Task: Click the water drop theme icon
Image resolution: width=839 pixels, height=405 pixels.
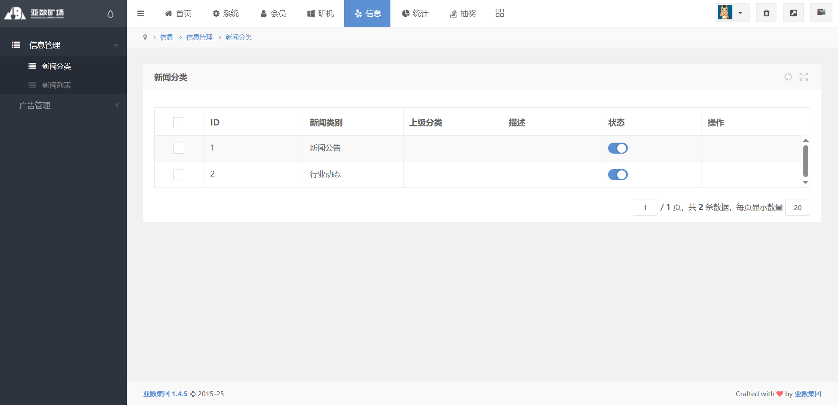Action: 110,14
